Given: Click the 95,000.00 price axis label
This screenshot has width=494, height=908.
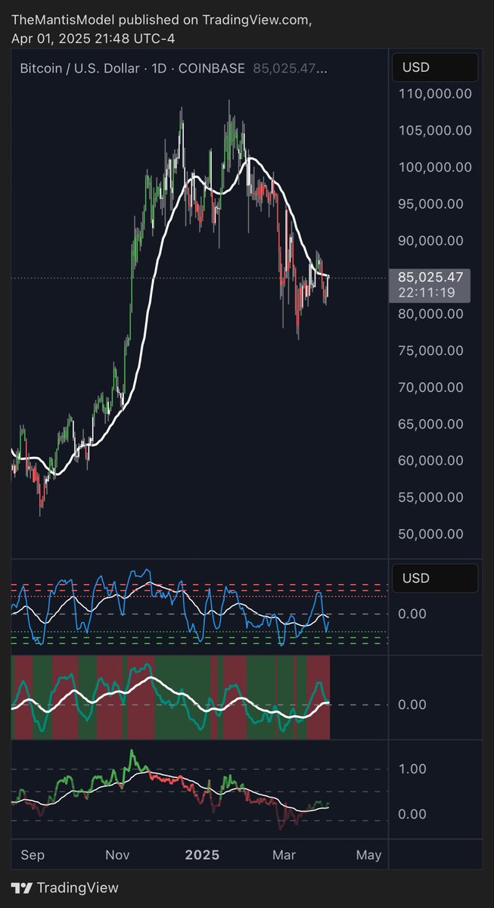Looking at the screenshot, I should [x=431, y=204].
